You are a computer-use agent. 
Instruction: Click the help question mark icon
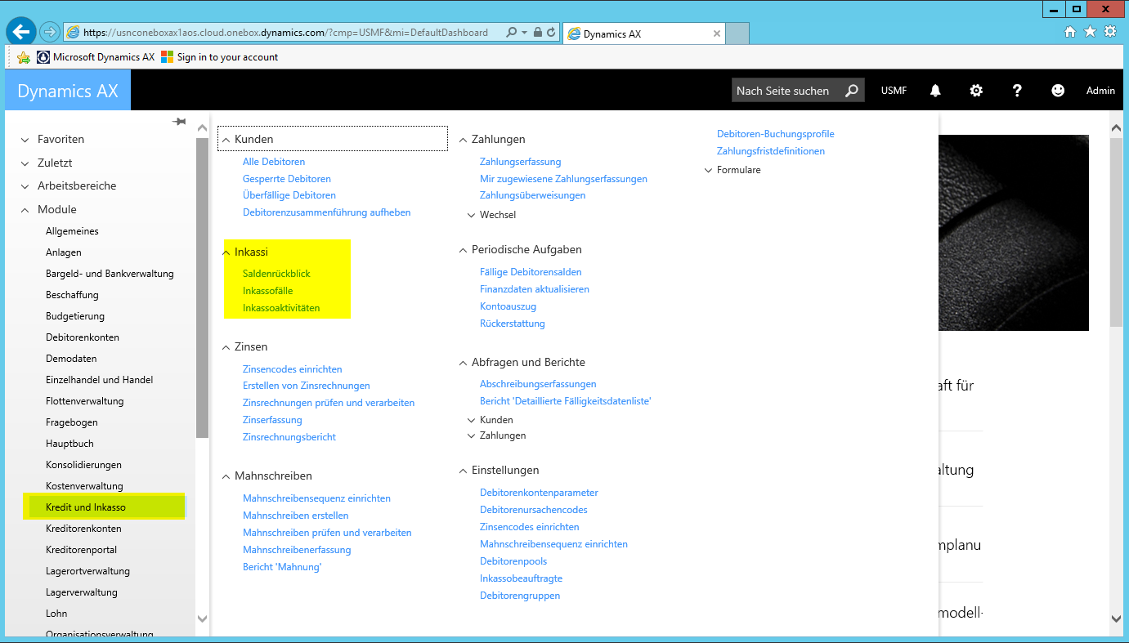coord(1017,91)
